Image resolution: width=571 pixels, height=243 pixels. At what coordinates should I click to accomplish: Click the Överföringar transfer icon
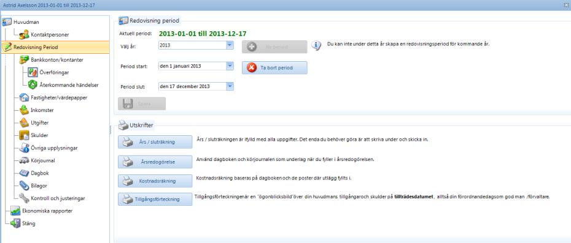(x=33, y=72)
